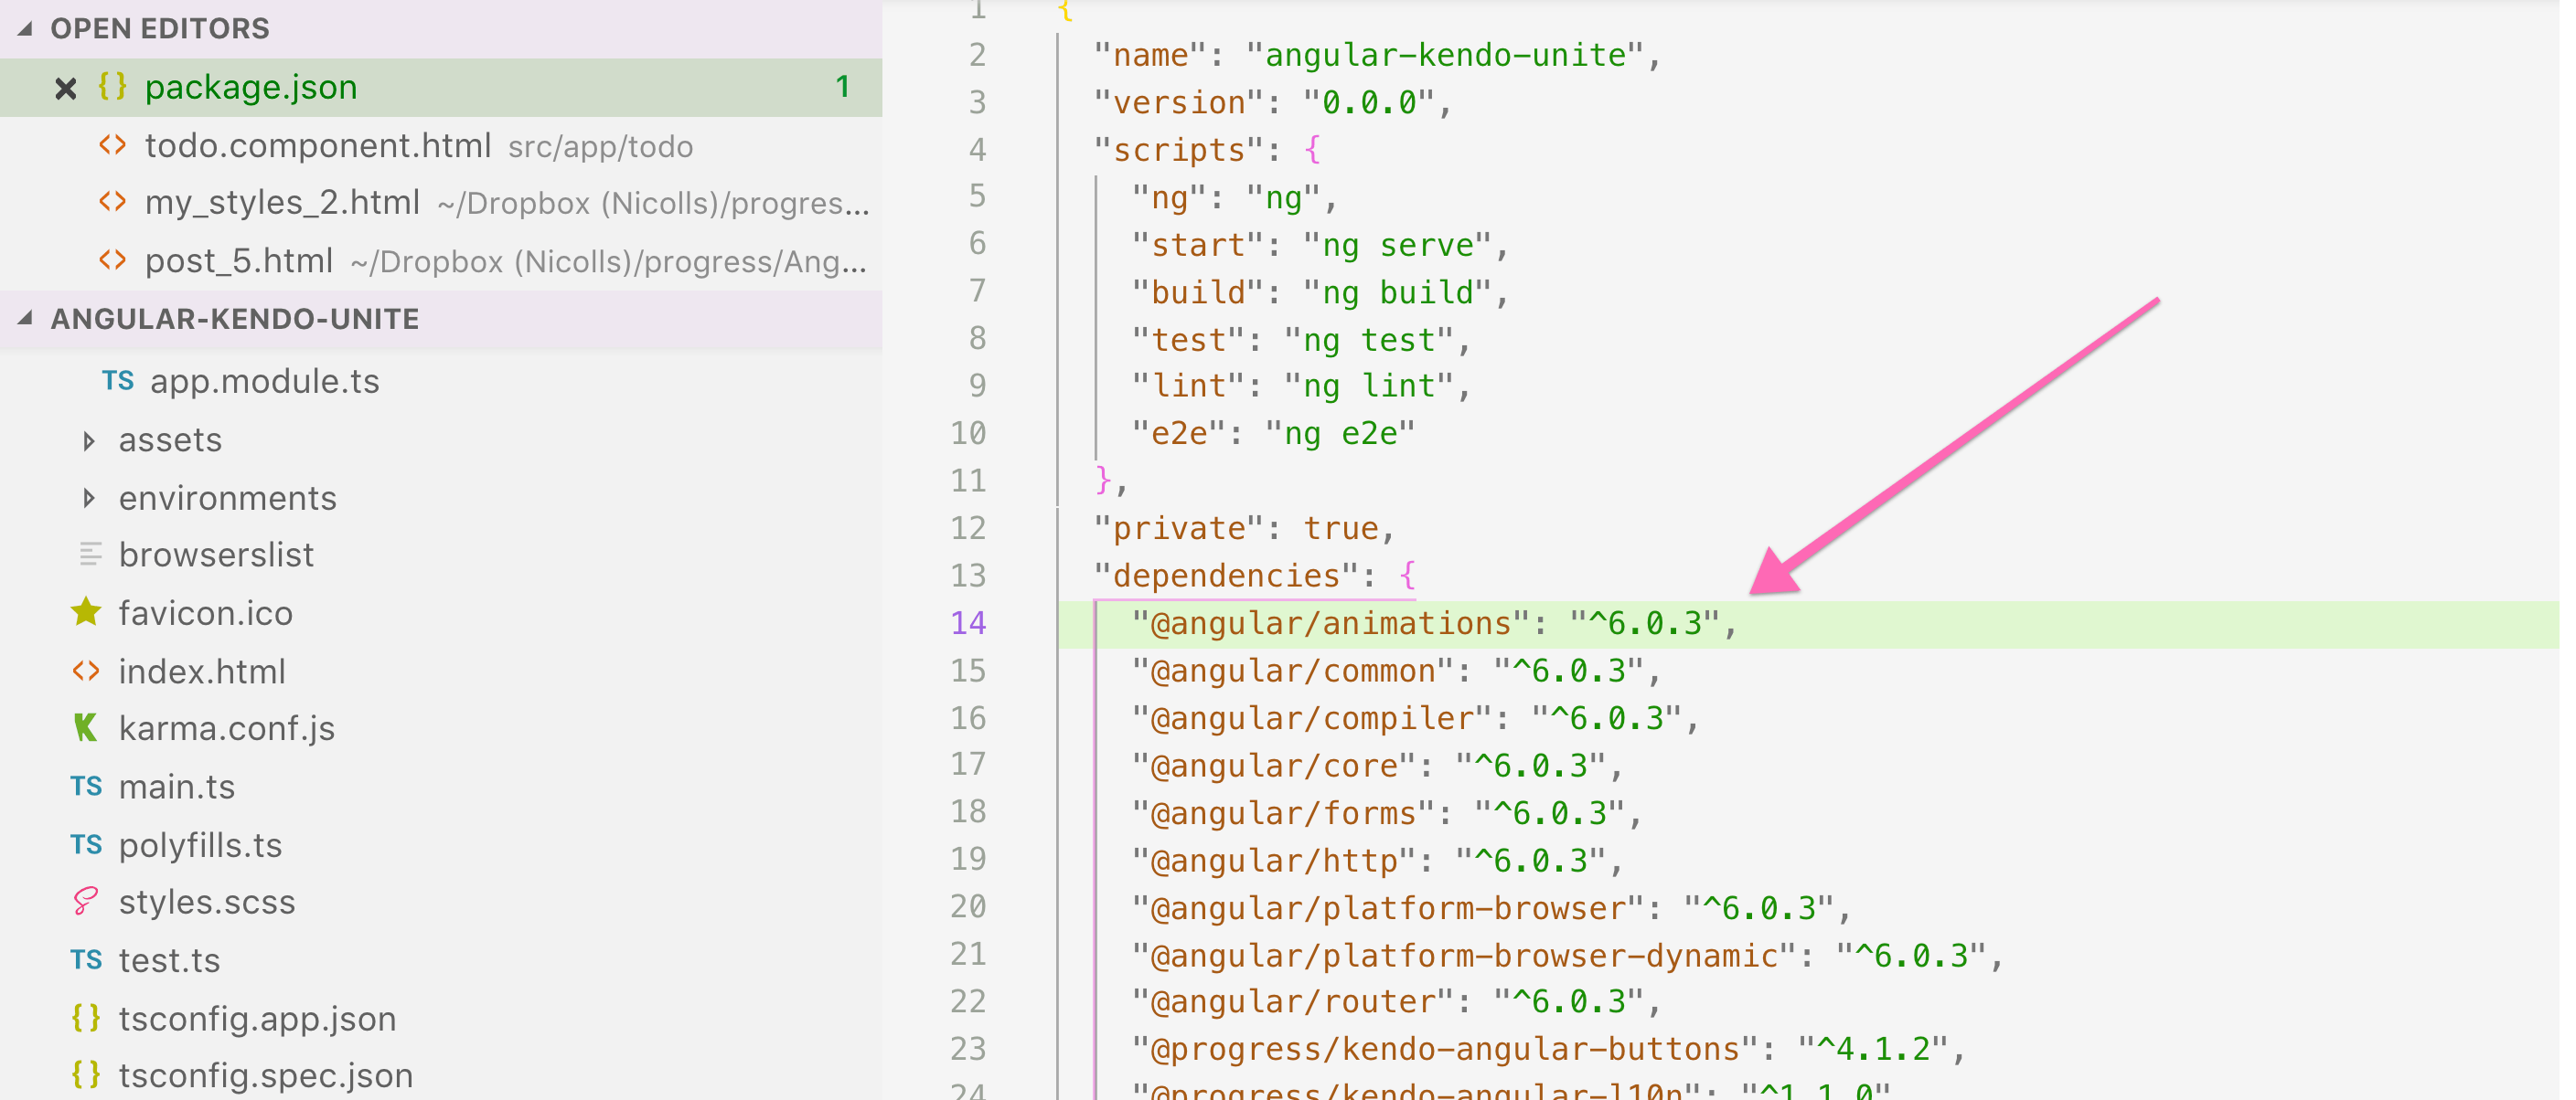Click the braces icon beside tsconfig.app.json
Image resolution: width=2576 pixels, height=1100 pixels.
(x=86, y=1018)
